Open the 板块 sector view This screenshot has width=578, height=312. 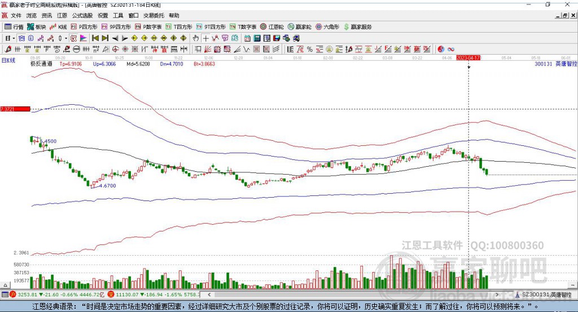tap(37, 27)
